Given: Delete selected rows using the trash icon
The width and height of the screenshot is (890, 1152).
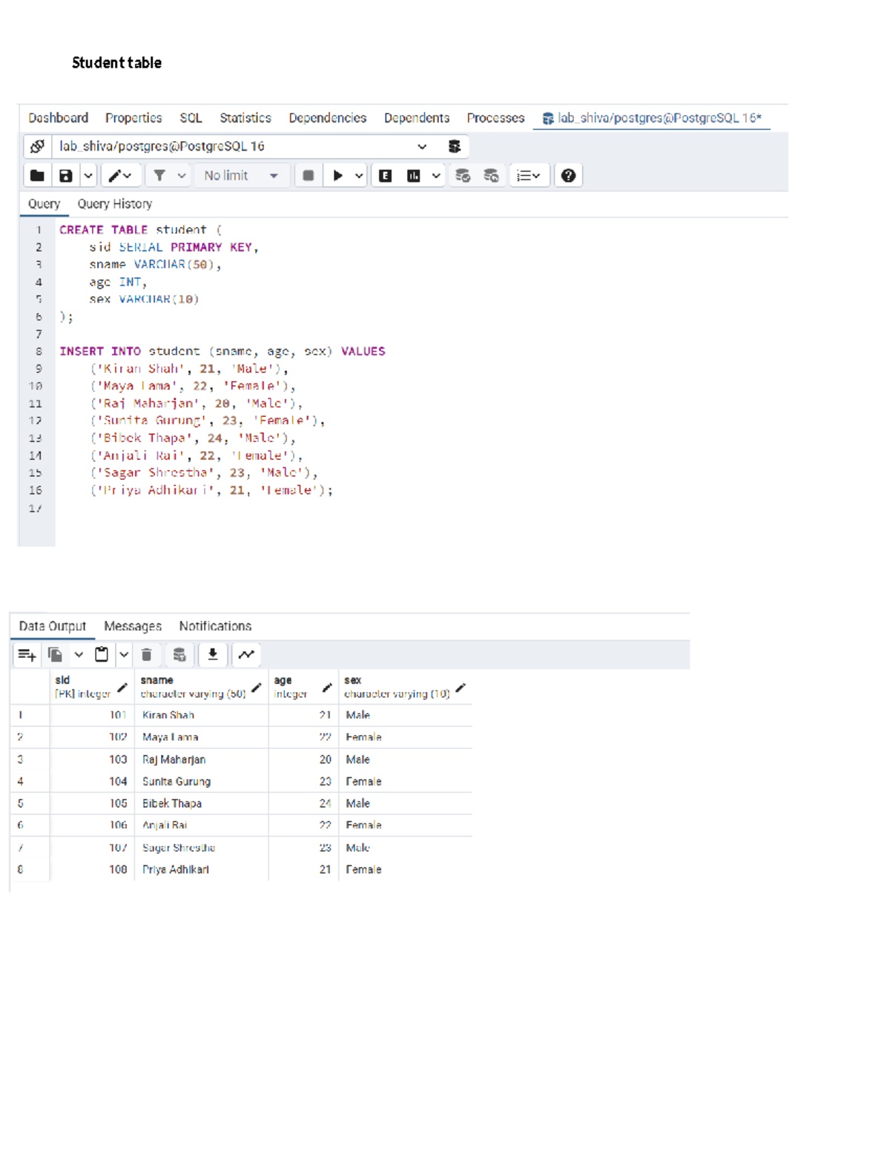Looking at the screenshot, I should pyautogui.click(x=147, y=654).
